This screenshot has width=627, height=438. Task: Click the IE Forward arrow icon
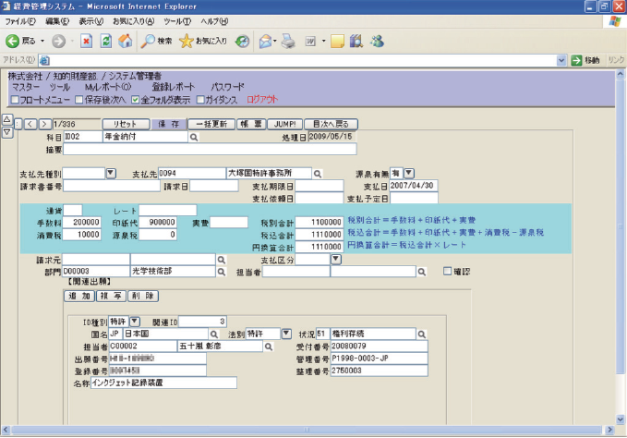pyautogui.click(x=58, y=41)
